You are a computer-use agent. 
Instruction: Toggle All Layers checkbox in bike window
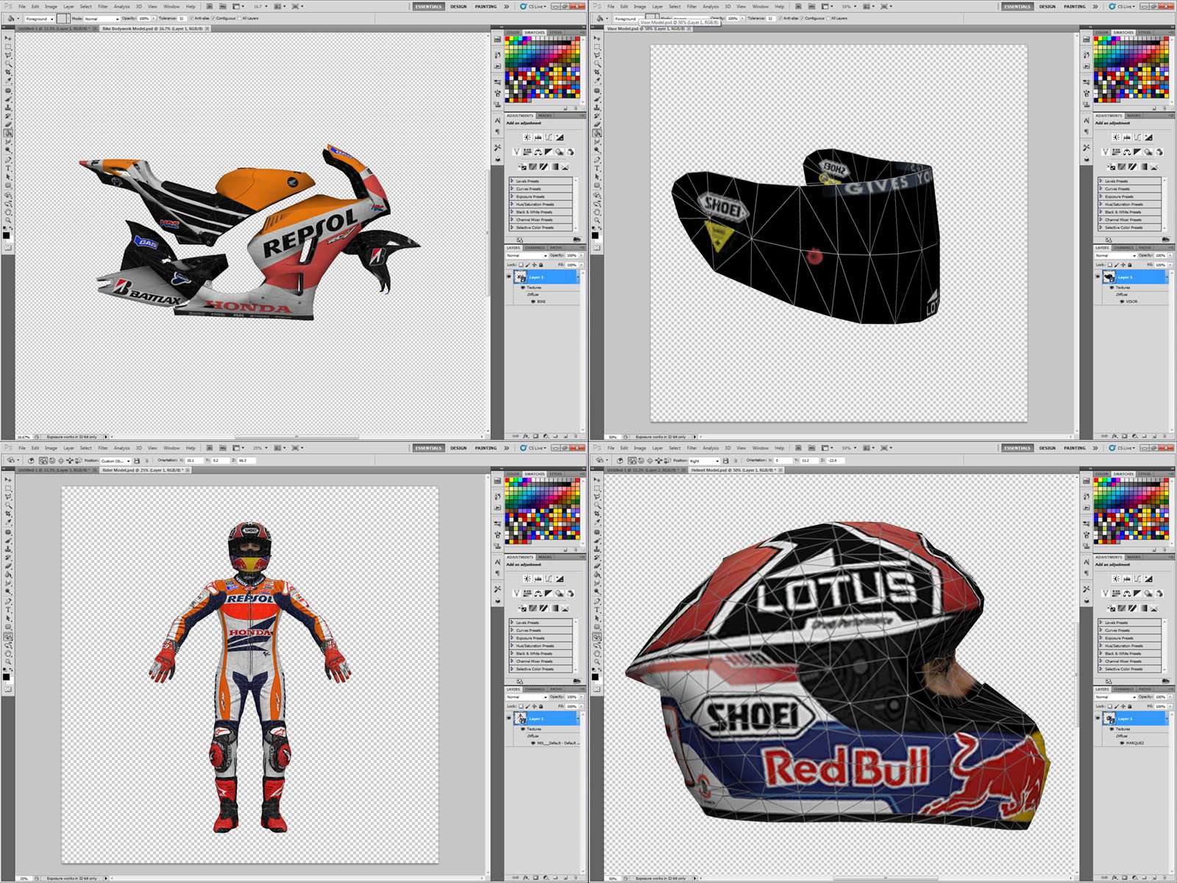point(239,18)
